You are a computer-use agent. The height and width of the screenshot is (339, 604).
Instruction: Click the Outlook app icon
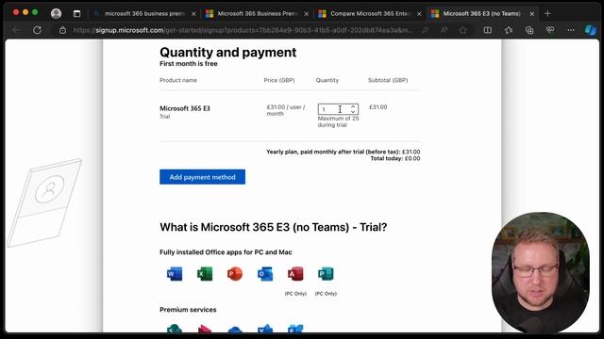point(265,274)
